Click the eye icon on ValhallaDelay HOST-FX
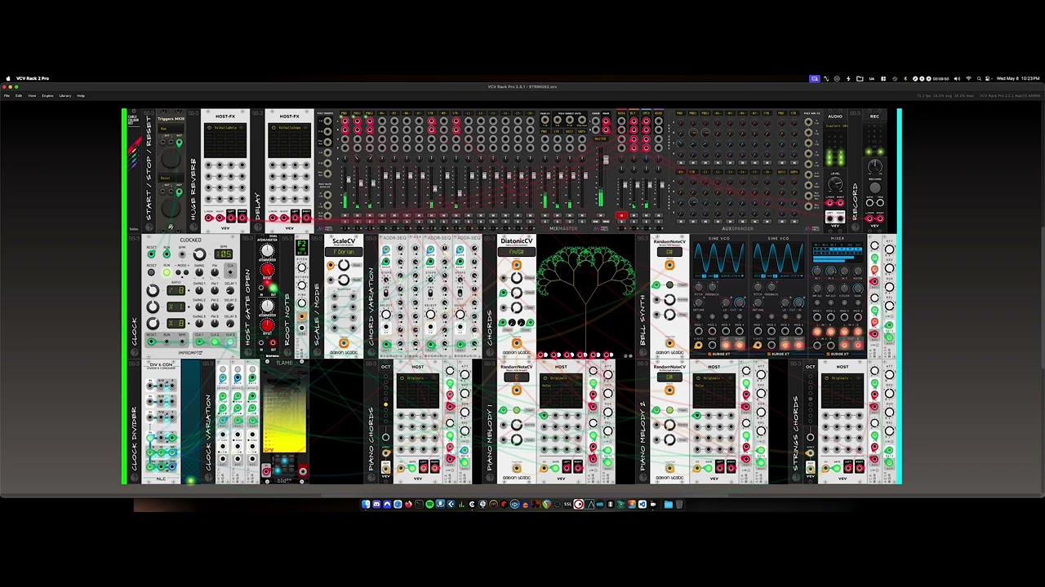The height and width of the screenshot is (587, 1045). [242, 127]
